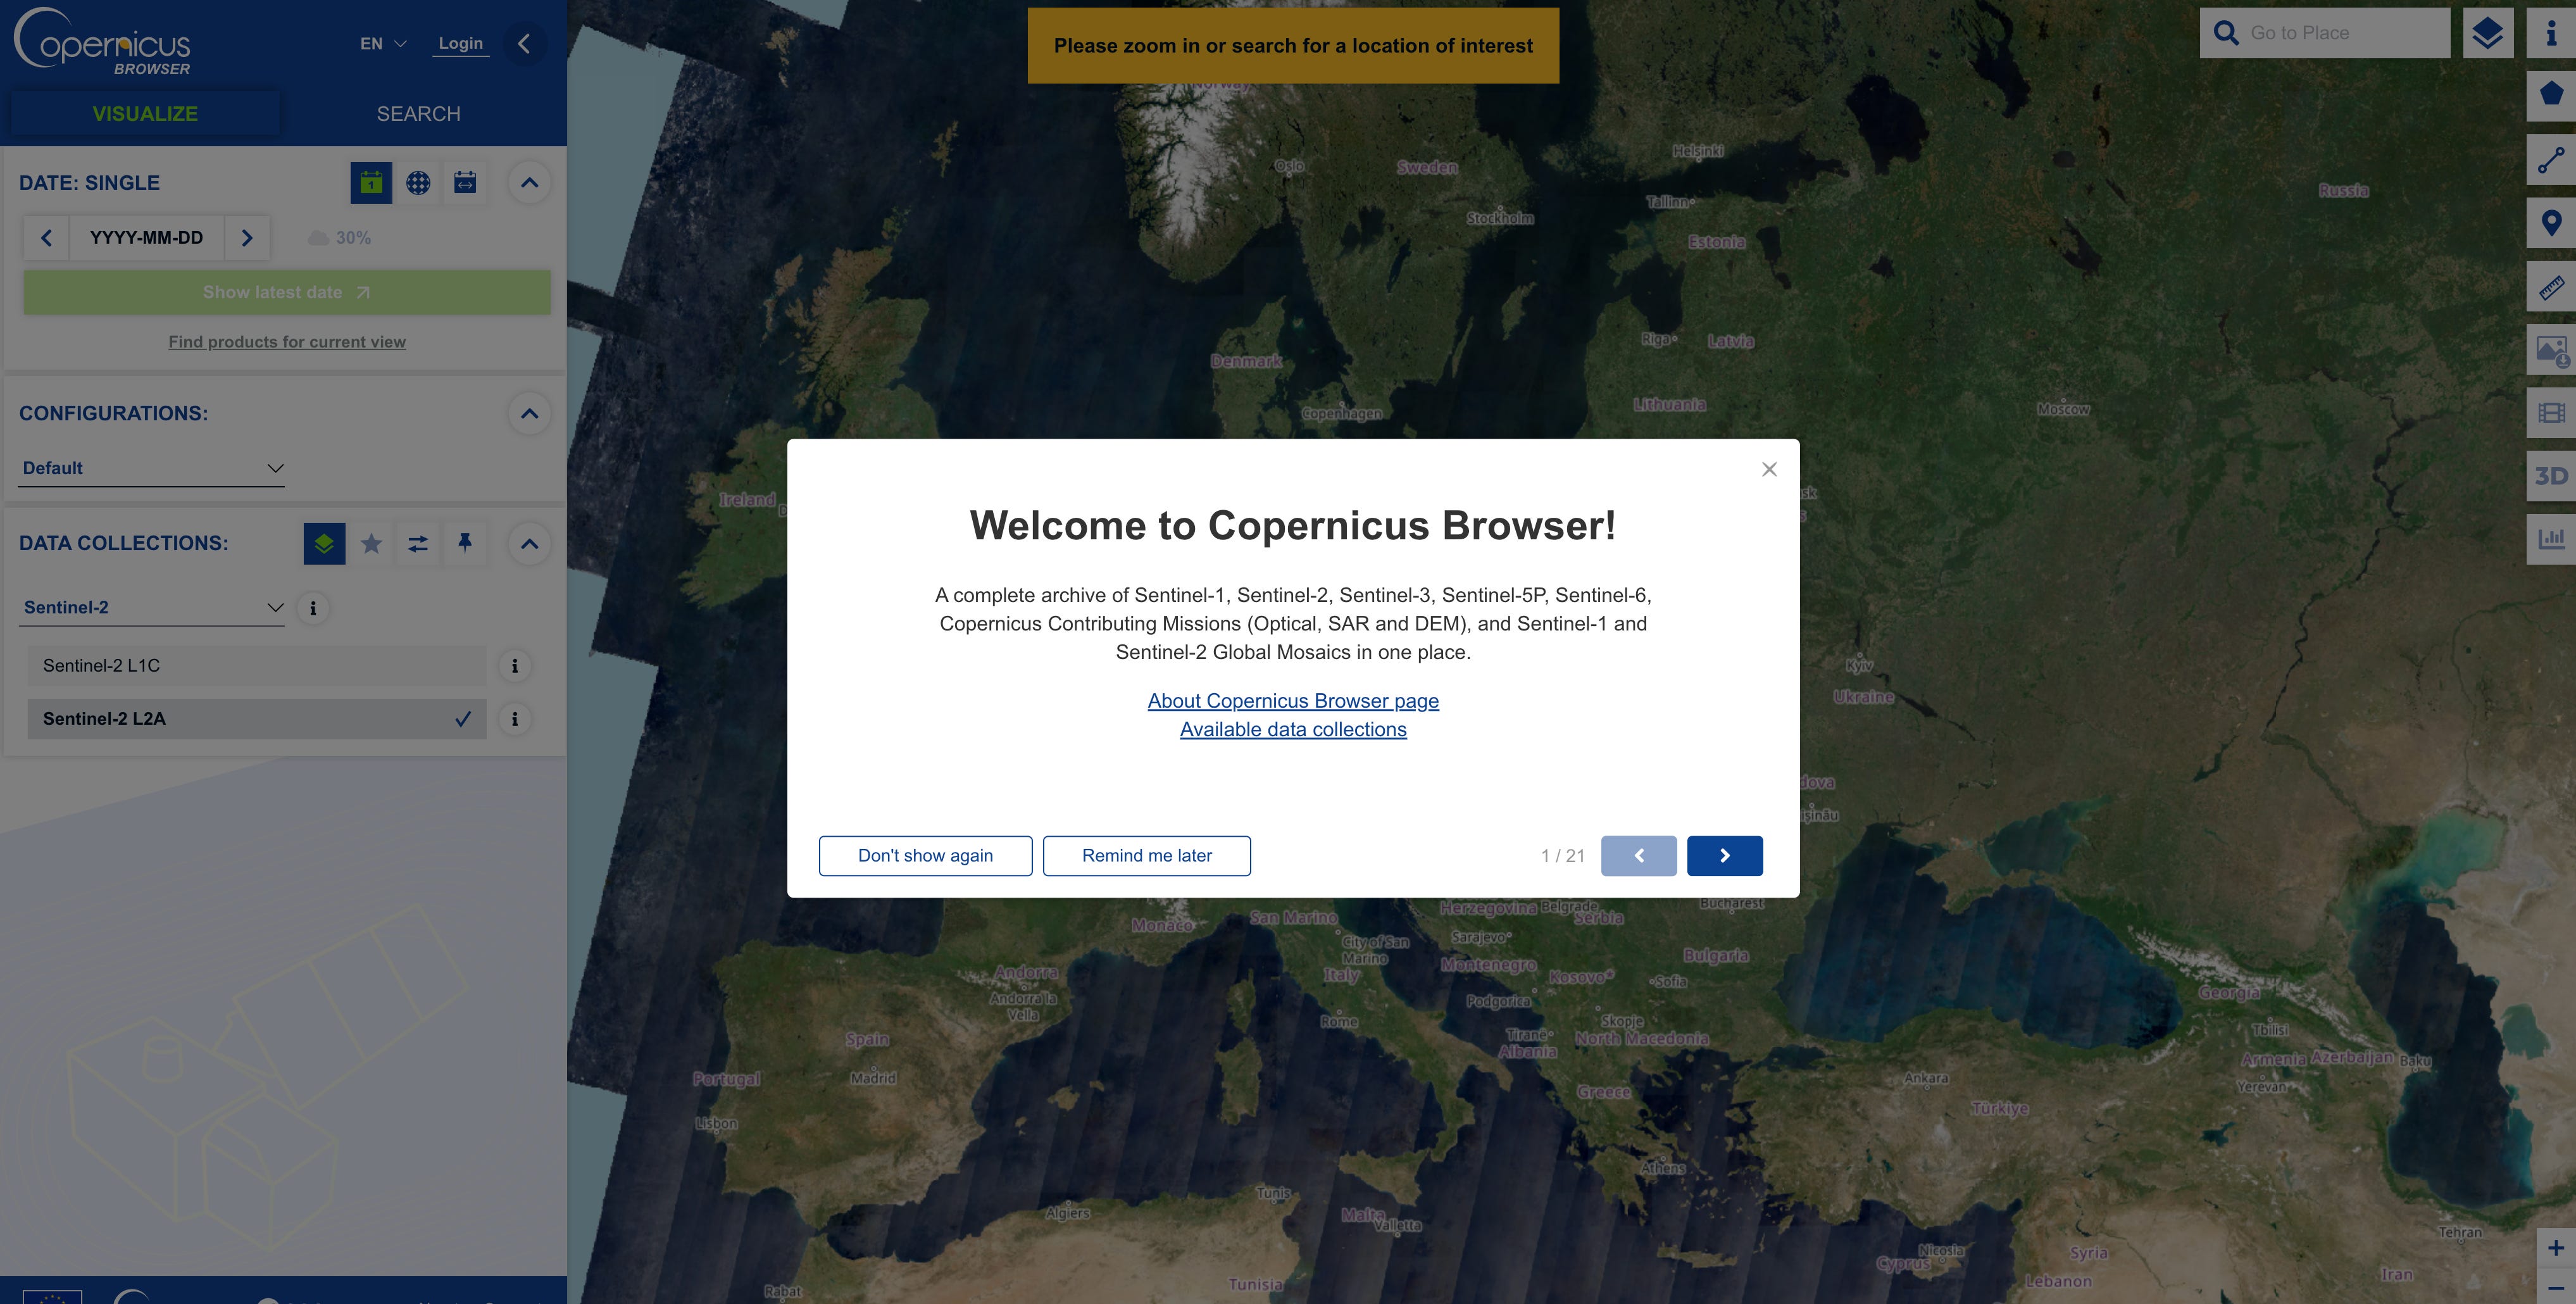Image resolution: width=2576 pixels, height=1304 pixels.
Task: Open the ruler measure tool
Action: pos(2551,287)
